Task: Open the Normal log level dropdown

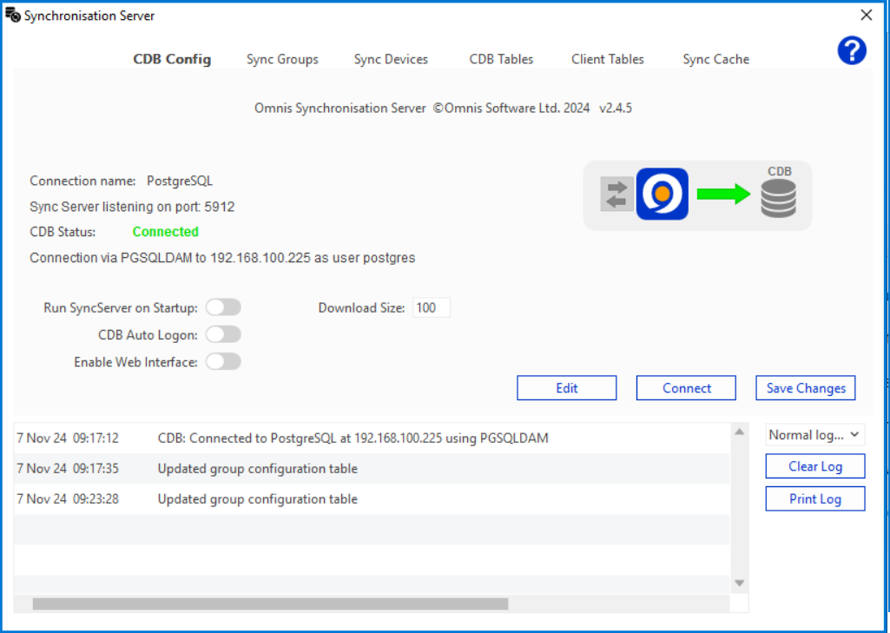Action: (x=814, y=435)
